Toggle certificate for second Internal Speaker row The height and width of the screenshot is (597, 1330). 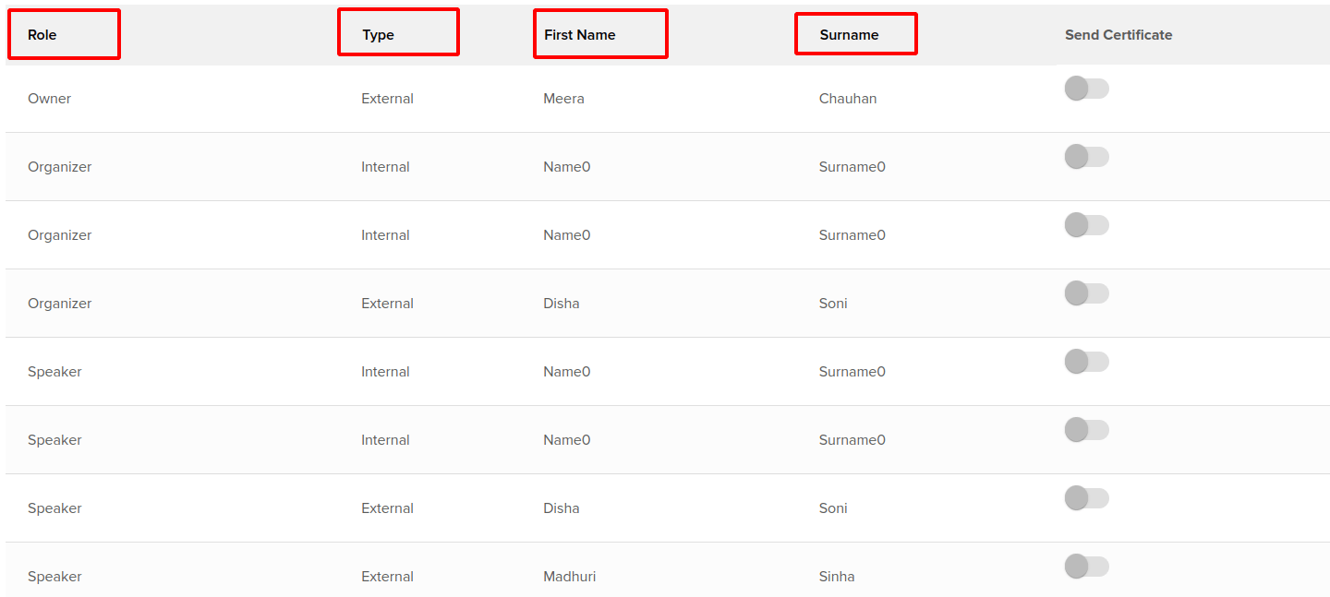tap(1086, 429)
